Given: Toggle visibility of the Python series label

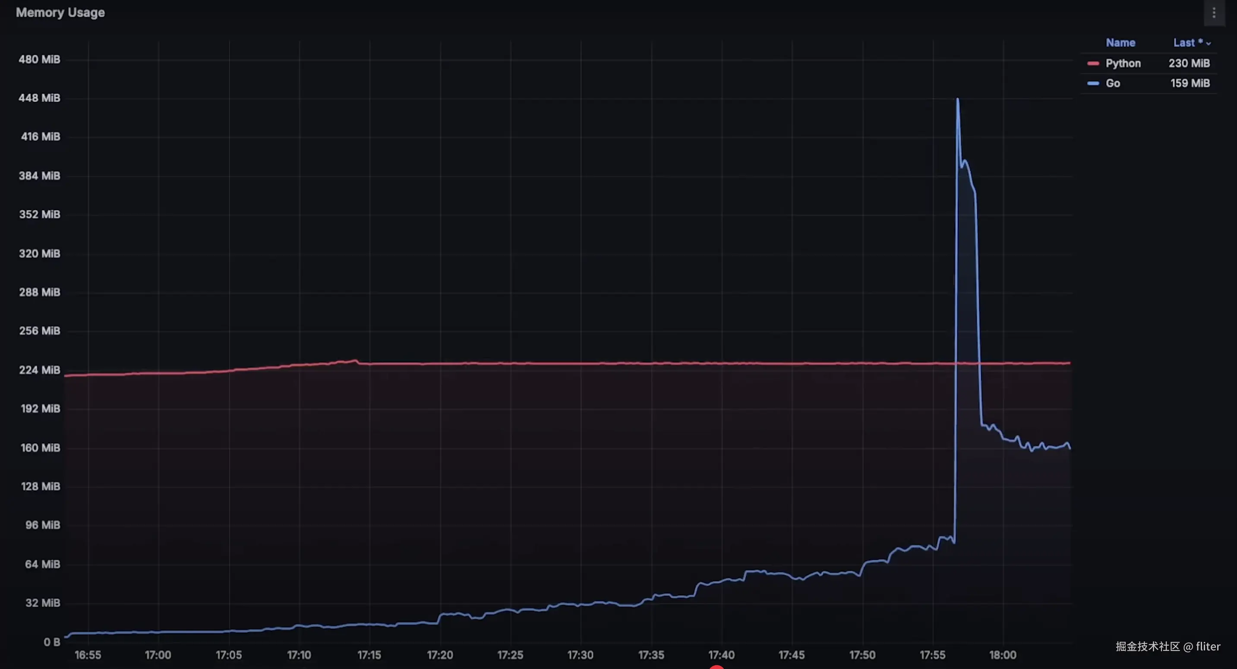Looking at the screenshot, I should (x=1123, y=63).
